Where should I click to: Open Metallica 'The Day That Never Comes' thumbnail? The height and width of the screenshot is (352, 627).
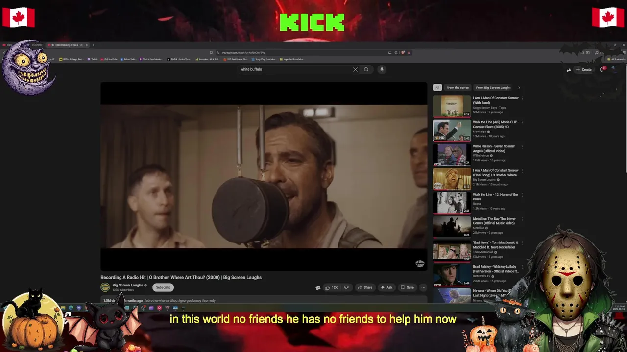452,227
